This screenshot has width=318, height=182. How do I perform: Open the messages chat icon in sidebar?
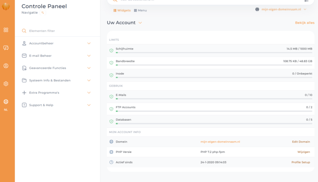[x=6, y=48]
